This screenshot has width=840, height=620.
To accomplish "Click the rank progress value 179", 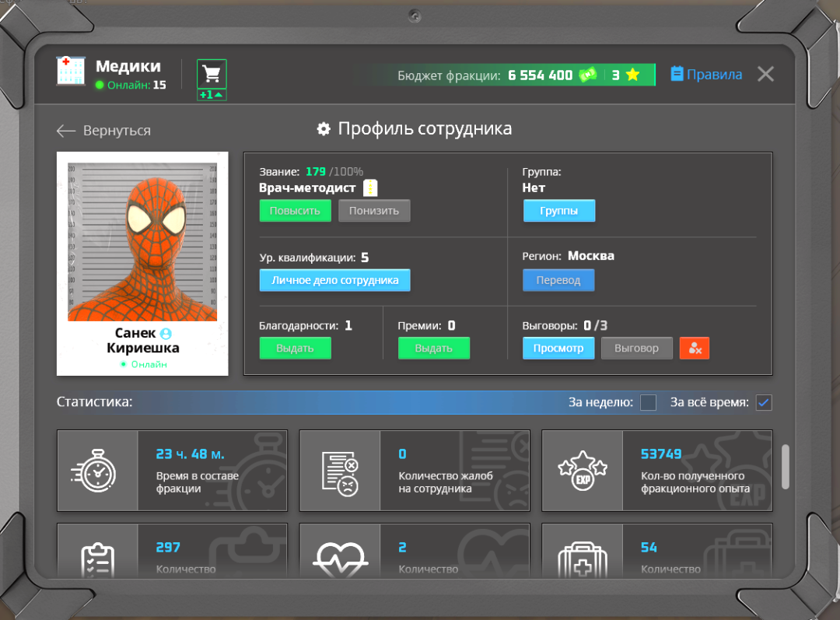I will point(316,171).
